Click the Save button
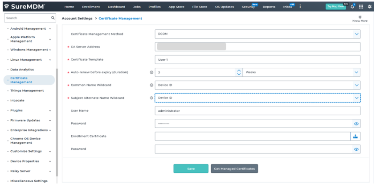376x196 pixels. (191, 169)
